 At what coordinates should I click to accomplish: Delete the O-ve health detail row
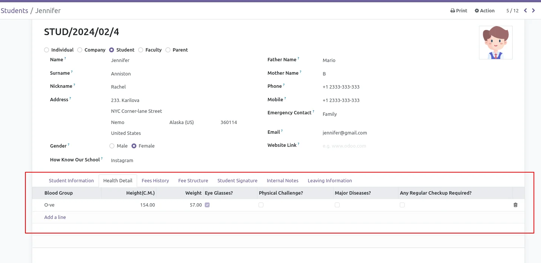516,205
